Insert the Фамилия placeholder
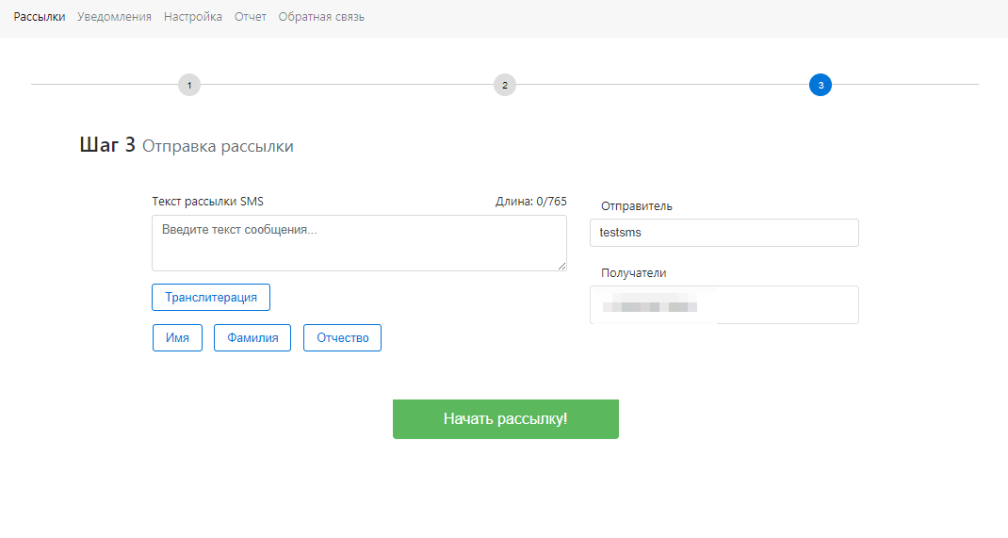The width and height of the screenshot is (1008, 538). click(x=252, y=338)
